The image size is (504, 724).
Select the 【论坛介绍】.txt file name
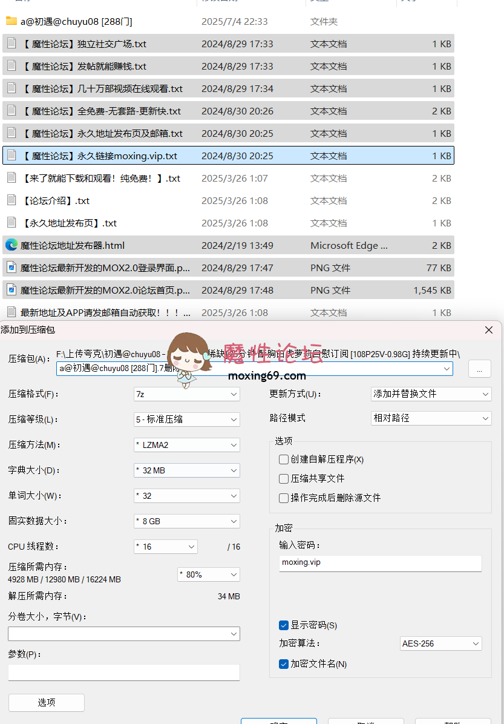[55, 200]
